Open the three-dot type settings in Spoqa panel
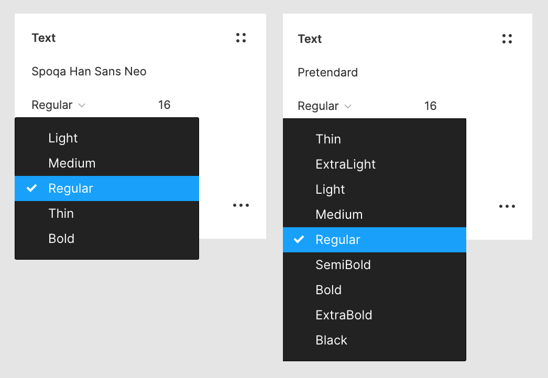 tap(241, 205)
